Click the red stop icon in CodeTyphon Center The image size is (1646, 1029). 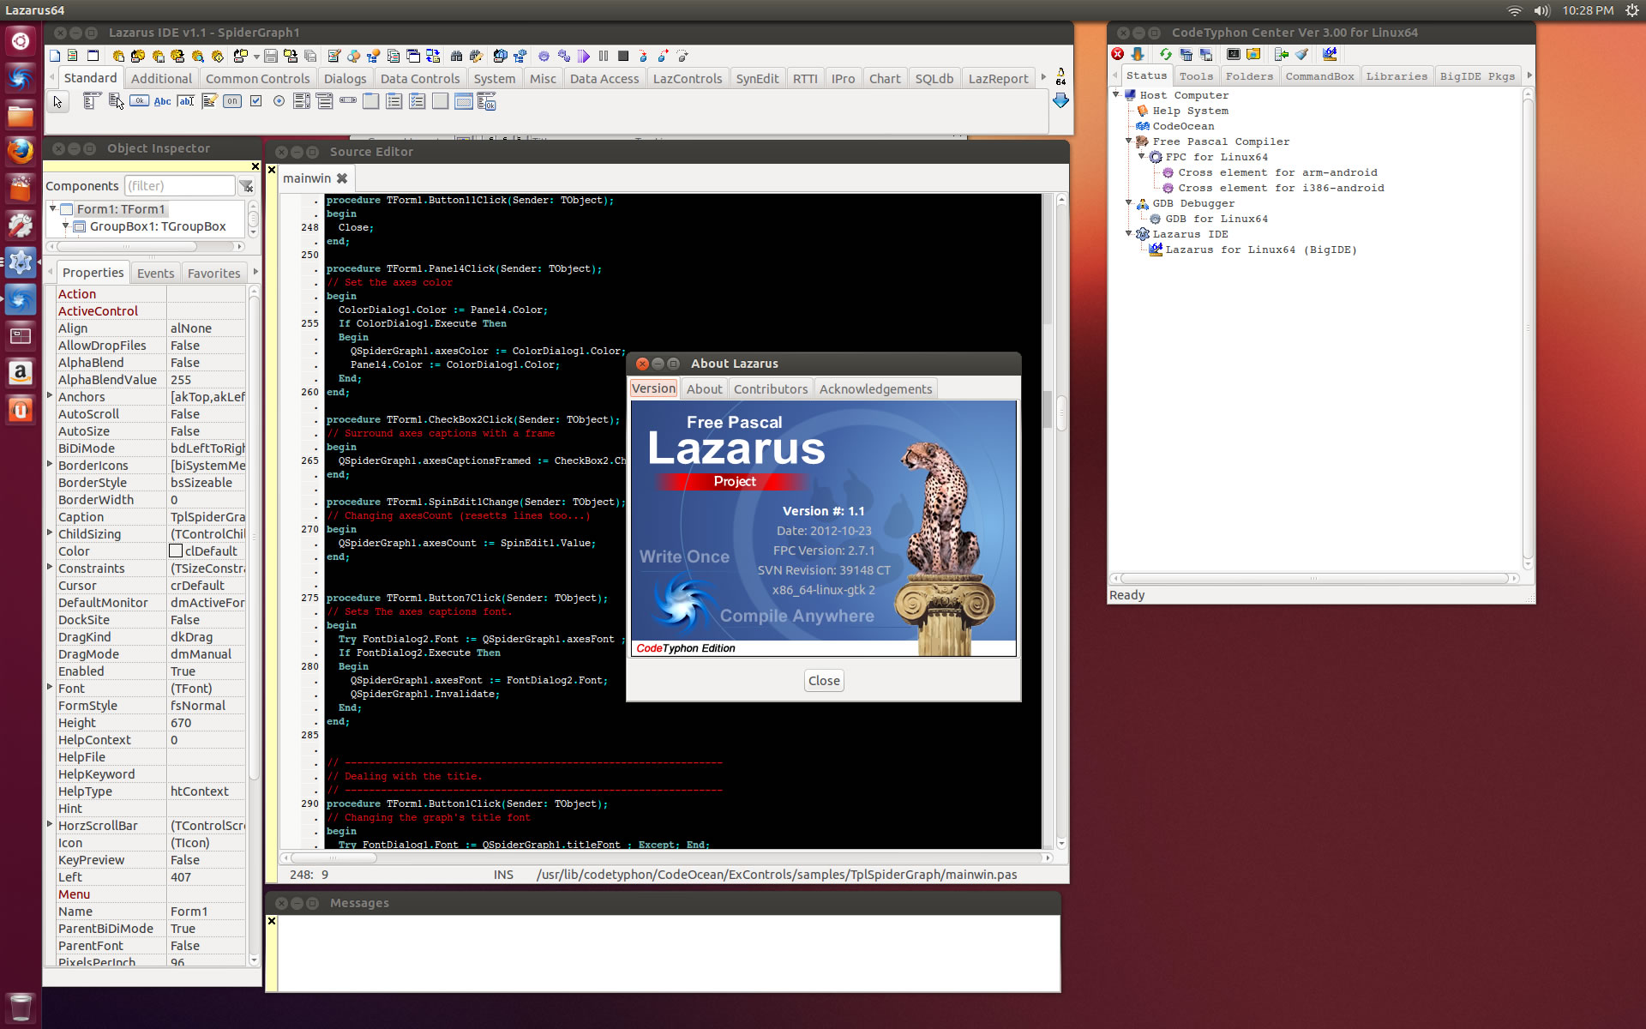(1117, 54)
